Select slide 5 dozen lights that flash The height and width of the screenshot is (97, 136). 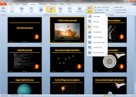coord(67,60)
